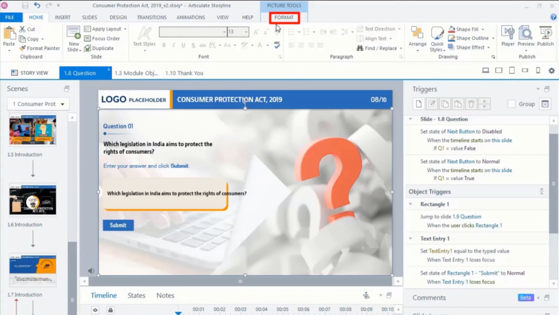
Task: Click the New Slide icon
Action: point(73,33)
